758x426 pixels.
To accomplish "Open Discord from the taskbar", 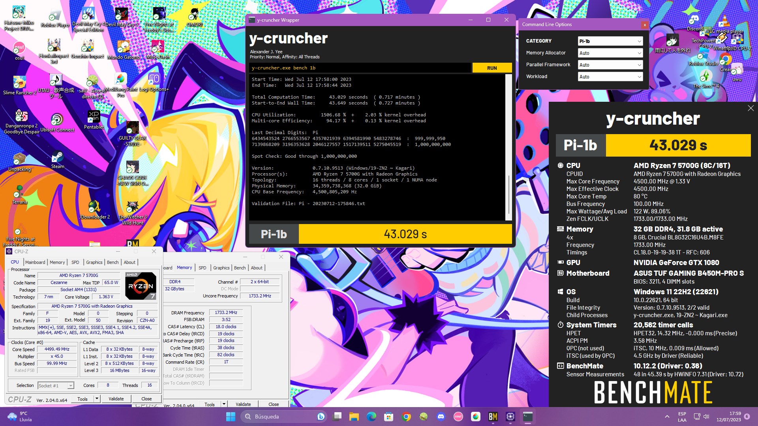I will click(441, 417).
